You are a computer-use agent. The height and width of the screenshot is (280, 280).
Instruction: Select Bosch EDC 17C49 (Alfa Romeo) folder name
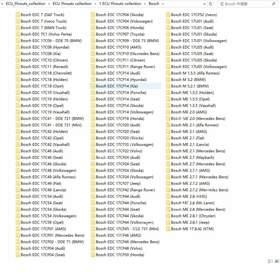(x=48, y=177)
